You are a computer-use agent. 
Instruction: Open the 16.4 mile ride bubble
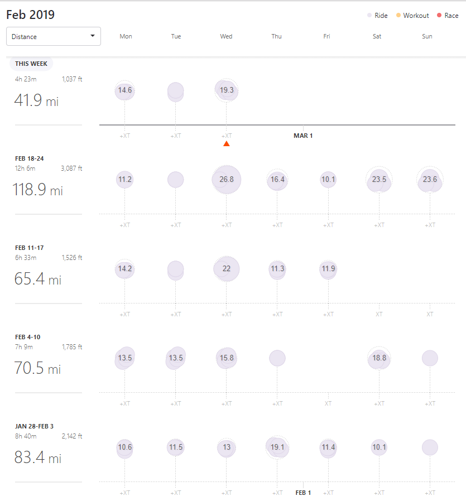coord(277,180)
